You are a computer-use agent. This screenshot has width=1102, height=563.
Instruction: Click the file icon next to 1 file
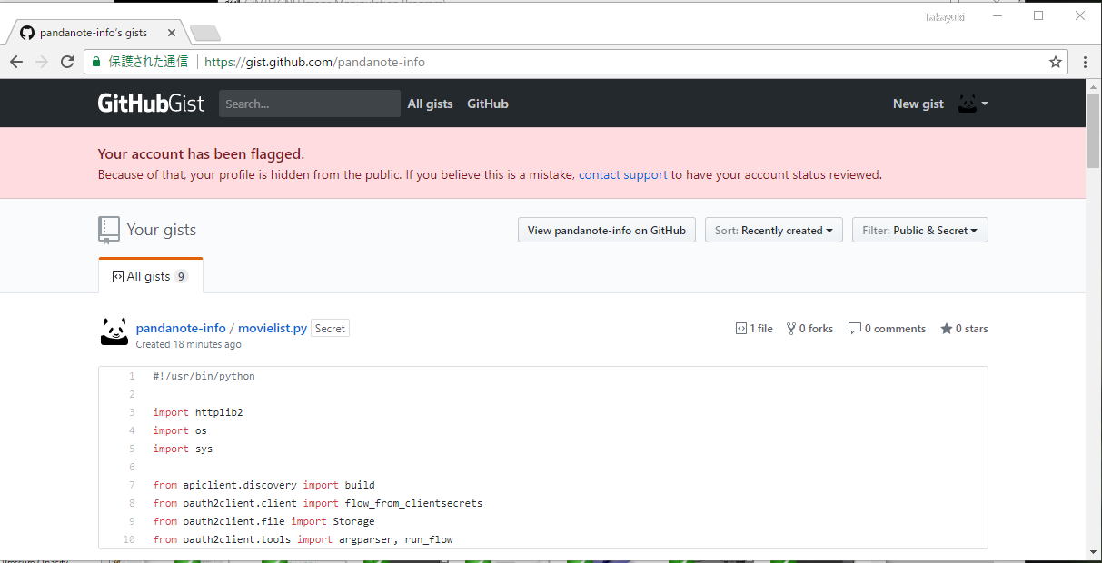[x=741, y=328]
